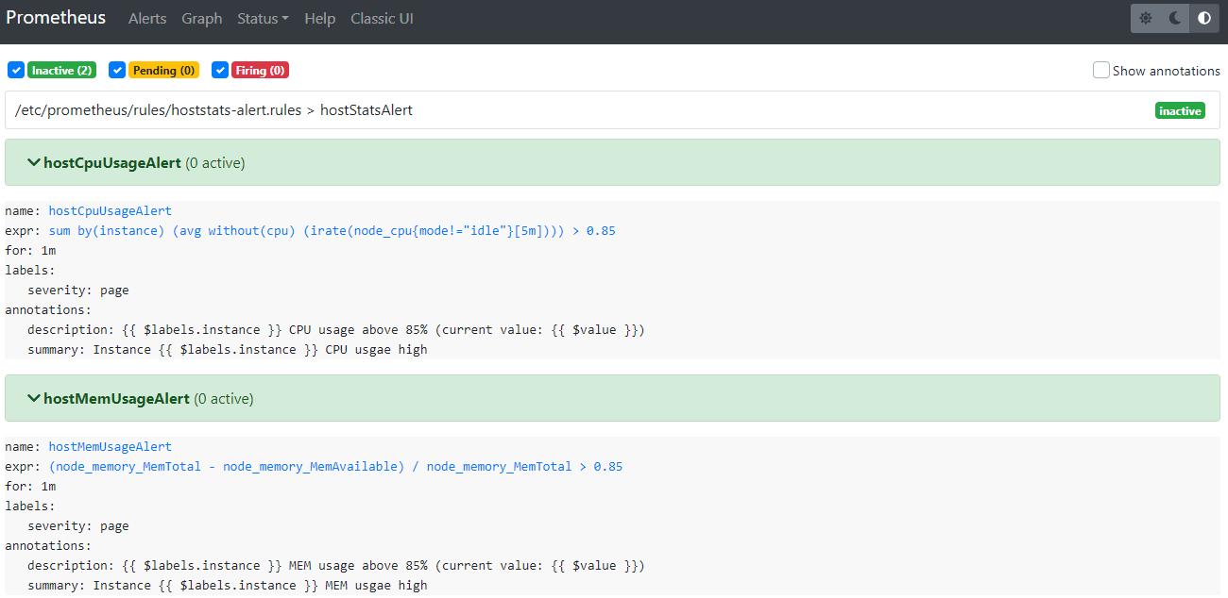Collapse the hostMemUsageAlert section chevron

35,398
